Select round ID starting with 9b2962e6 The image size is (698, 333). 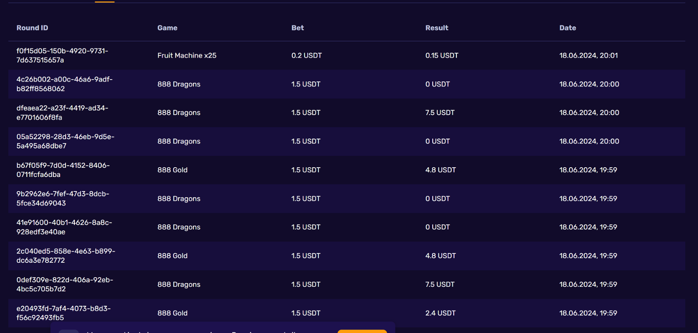(x=63, y=198)
